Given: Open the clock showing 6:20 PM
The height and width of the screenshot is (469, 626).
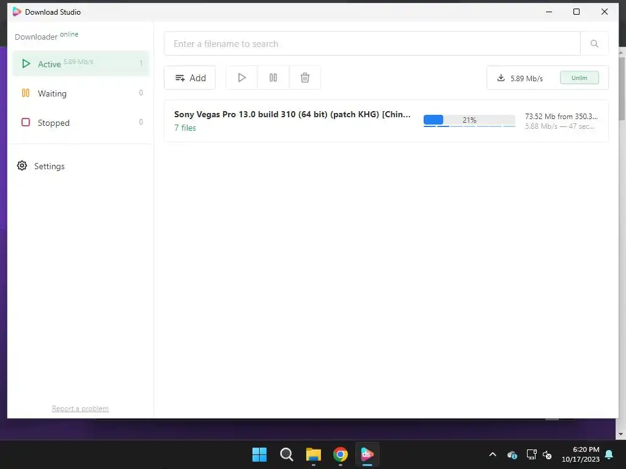Looking at the screenshot, I should point(581,454).
